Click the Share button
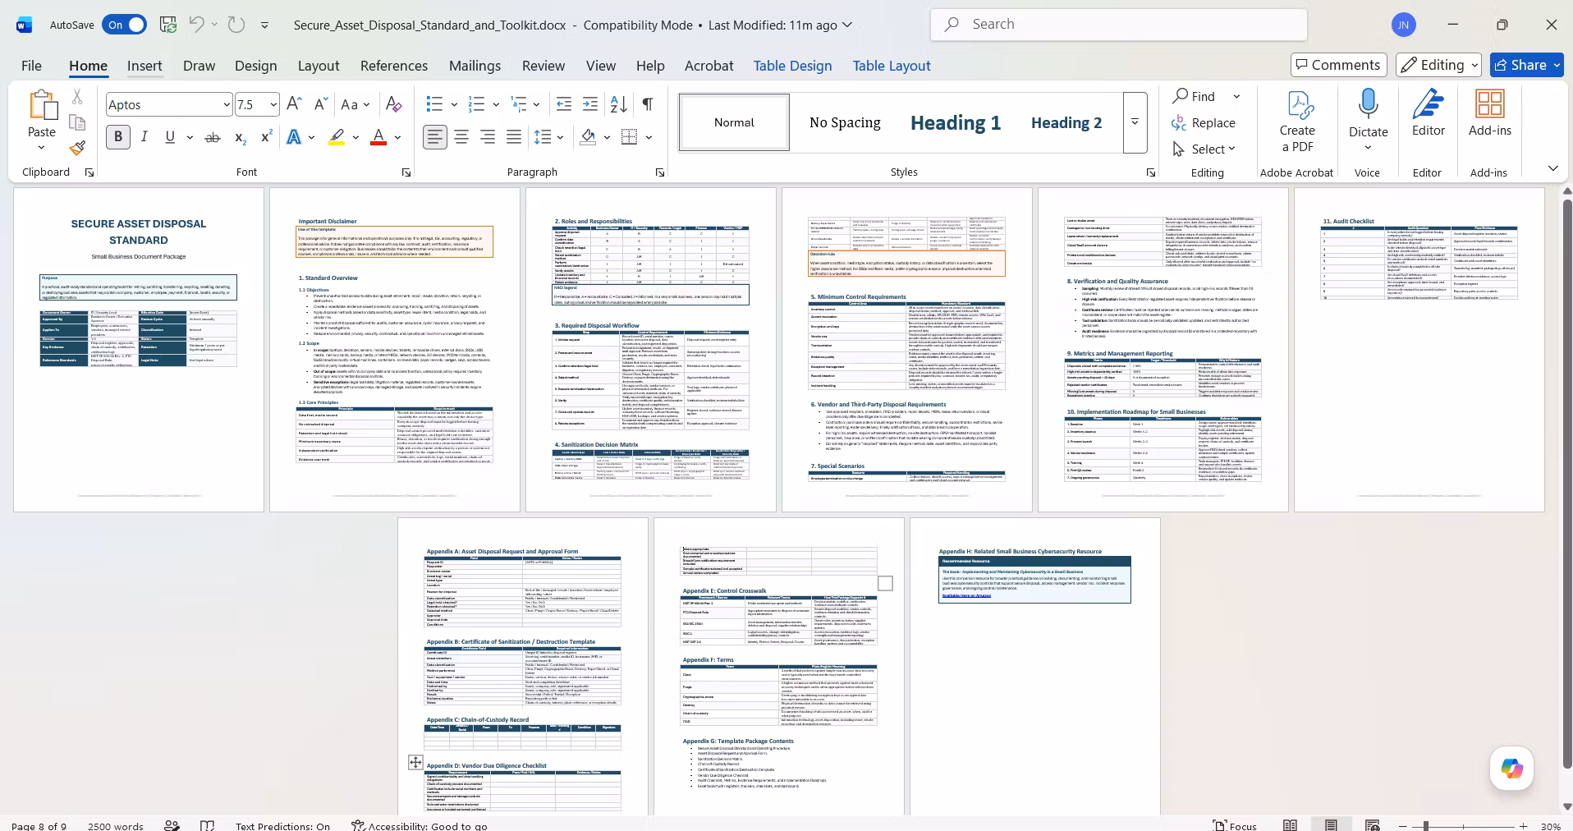 tap(1527, 65)
